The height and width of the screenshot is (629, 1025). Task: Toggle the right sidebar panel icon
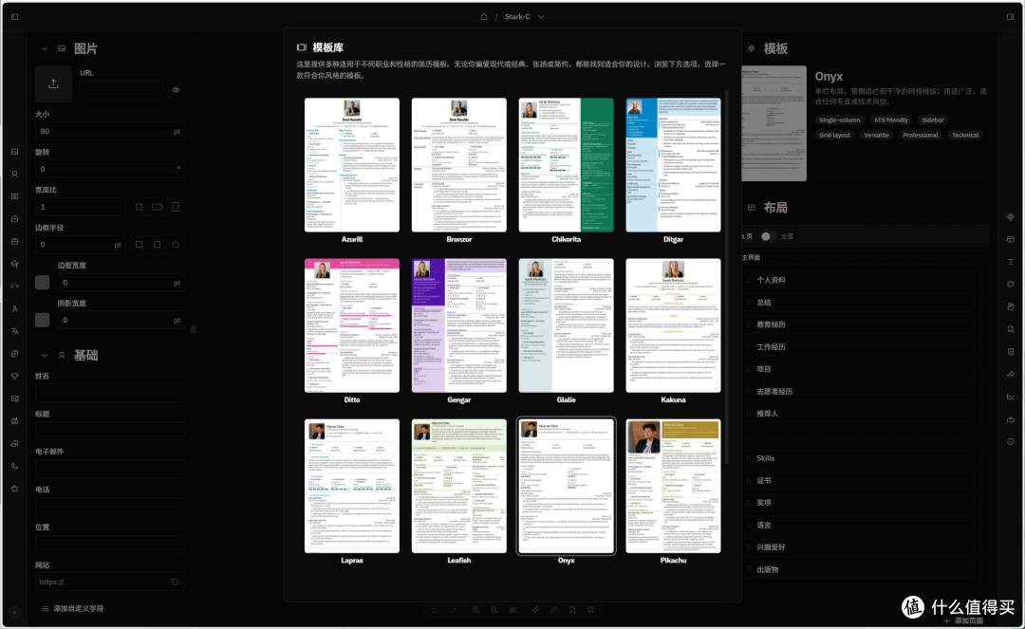point(1010,16)
